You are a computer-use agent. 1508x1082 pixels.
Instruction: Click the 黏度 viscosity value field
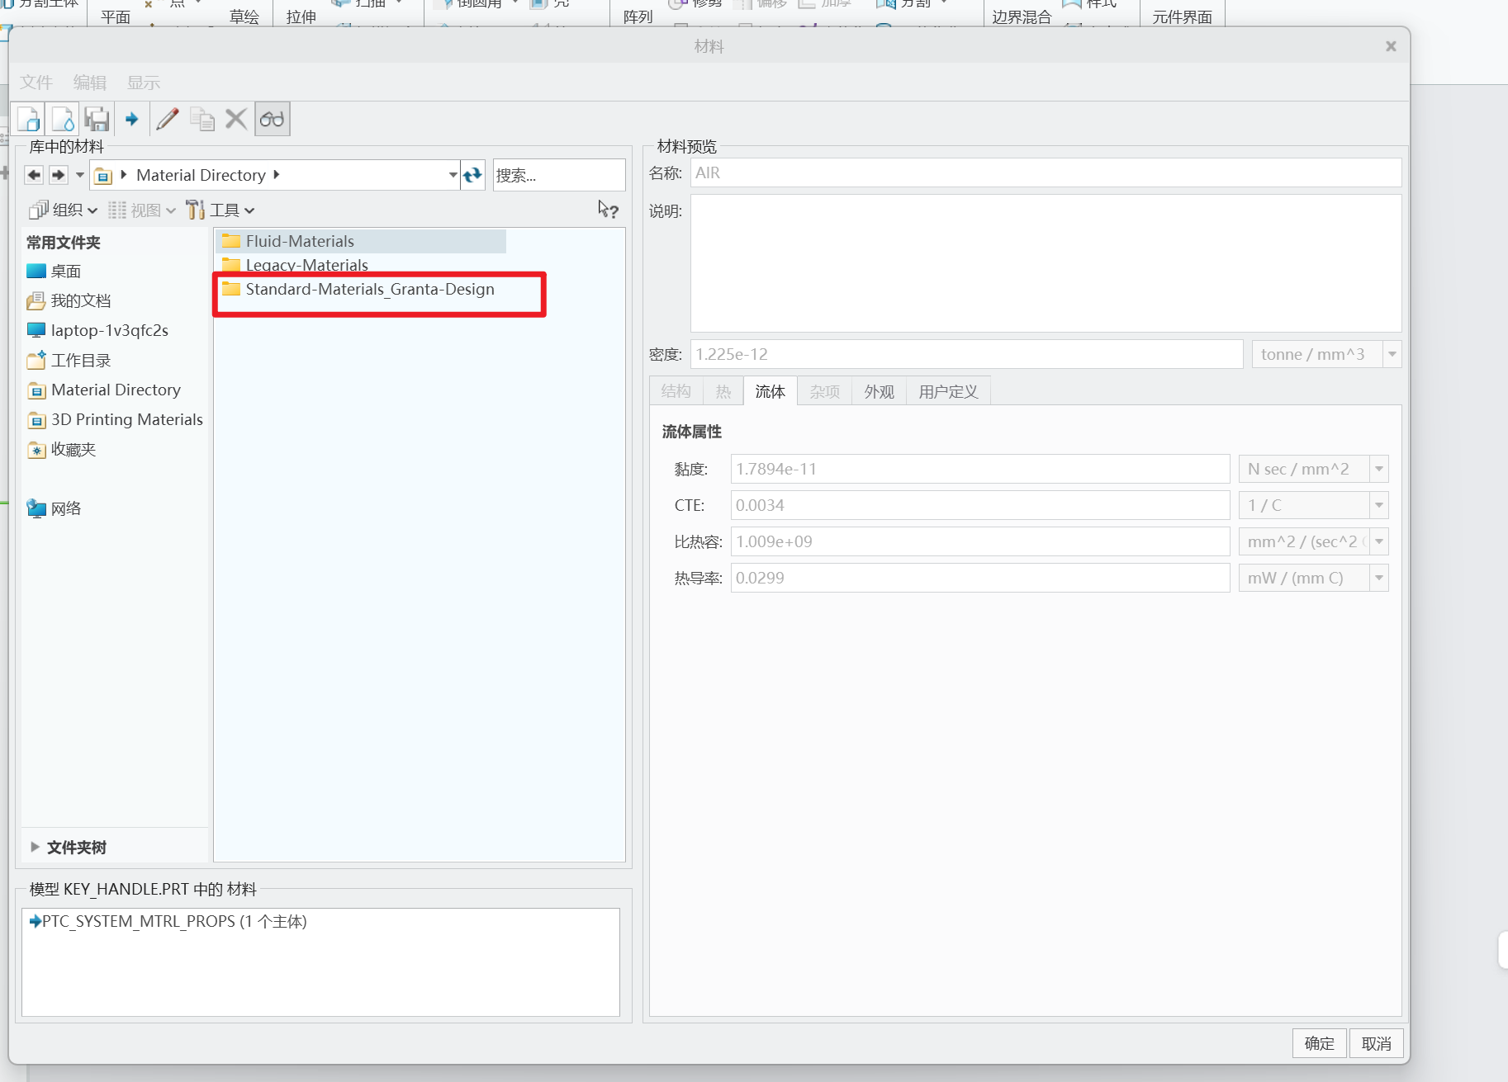[980, 469]
